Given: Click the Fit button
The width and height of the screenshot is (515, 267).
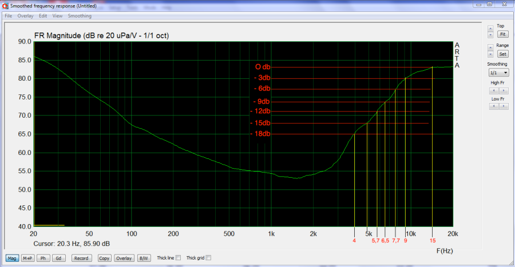Looking at the screenshot, I should (x=503, y=34).
